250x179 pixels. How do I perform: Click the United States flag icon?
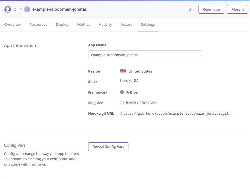[x=123, y=71]
